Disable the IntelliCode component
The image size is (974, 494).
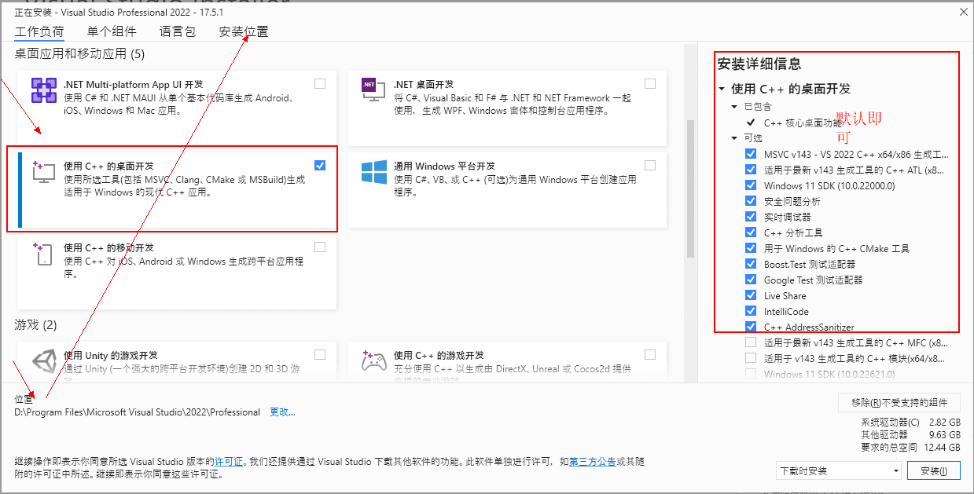click(750, 311)
